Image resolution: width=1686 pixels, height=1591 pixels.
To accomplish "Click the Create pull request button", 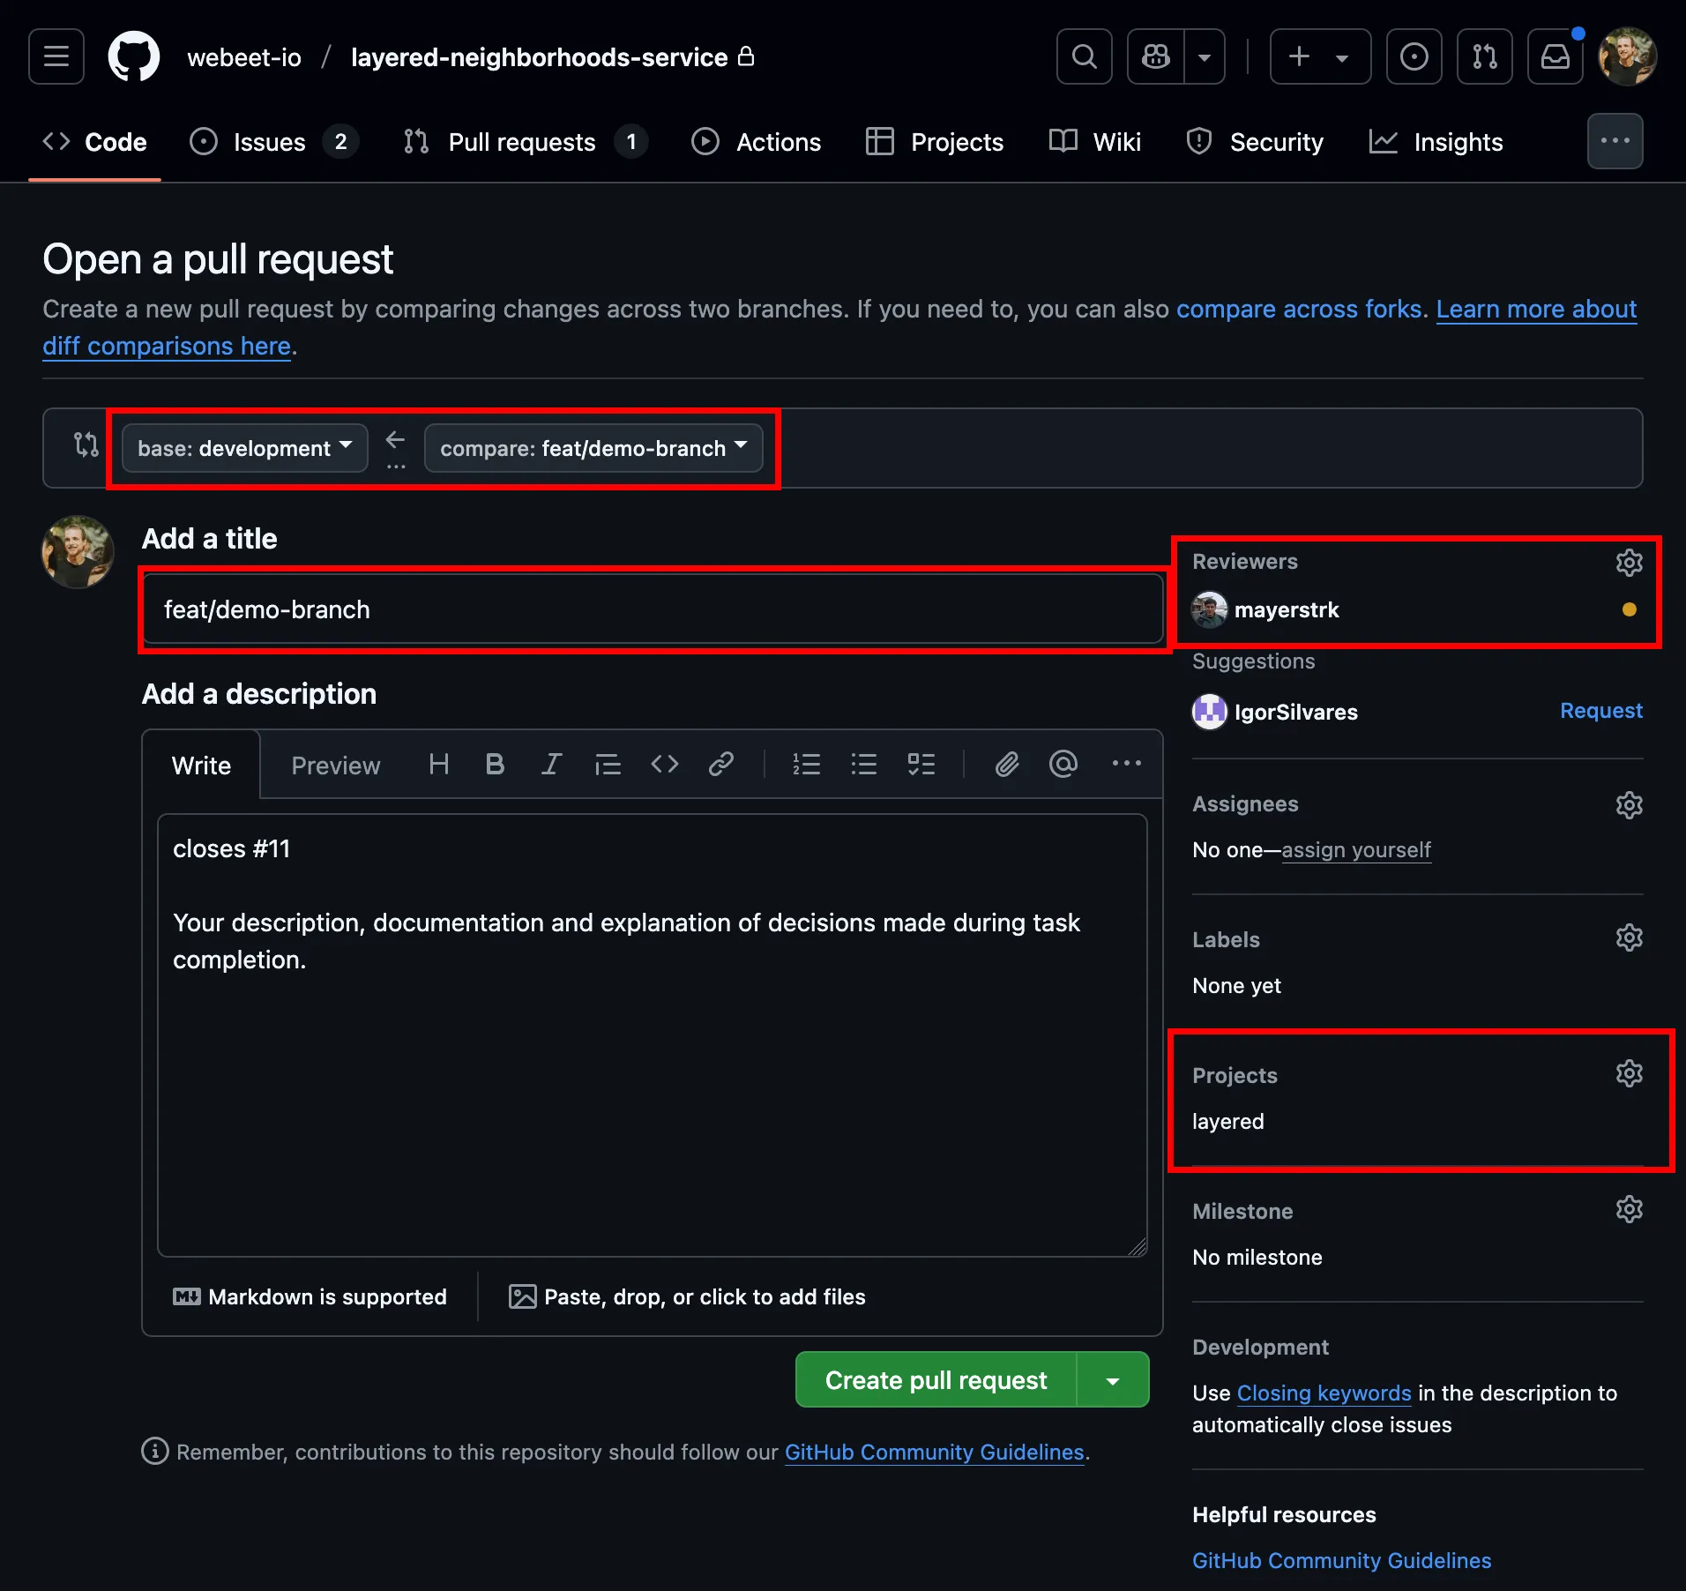I will point(935,1379).
